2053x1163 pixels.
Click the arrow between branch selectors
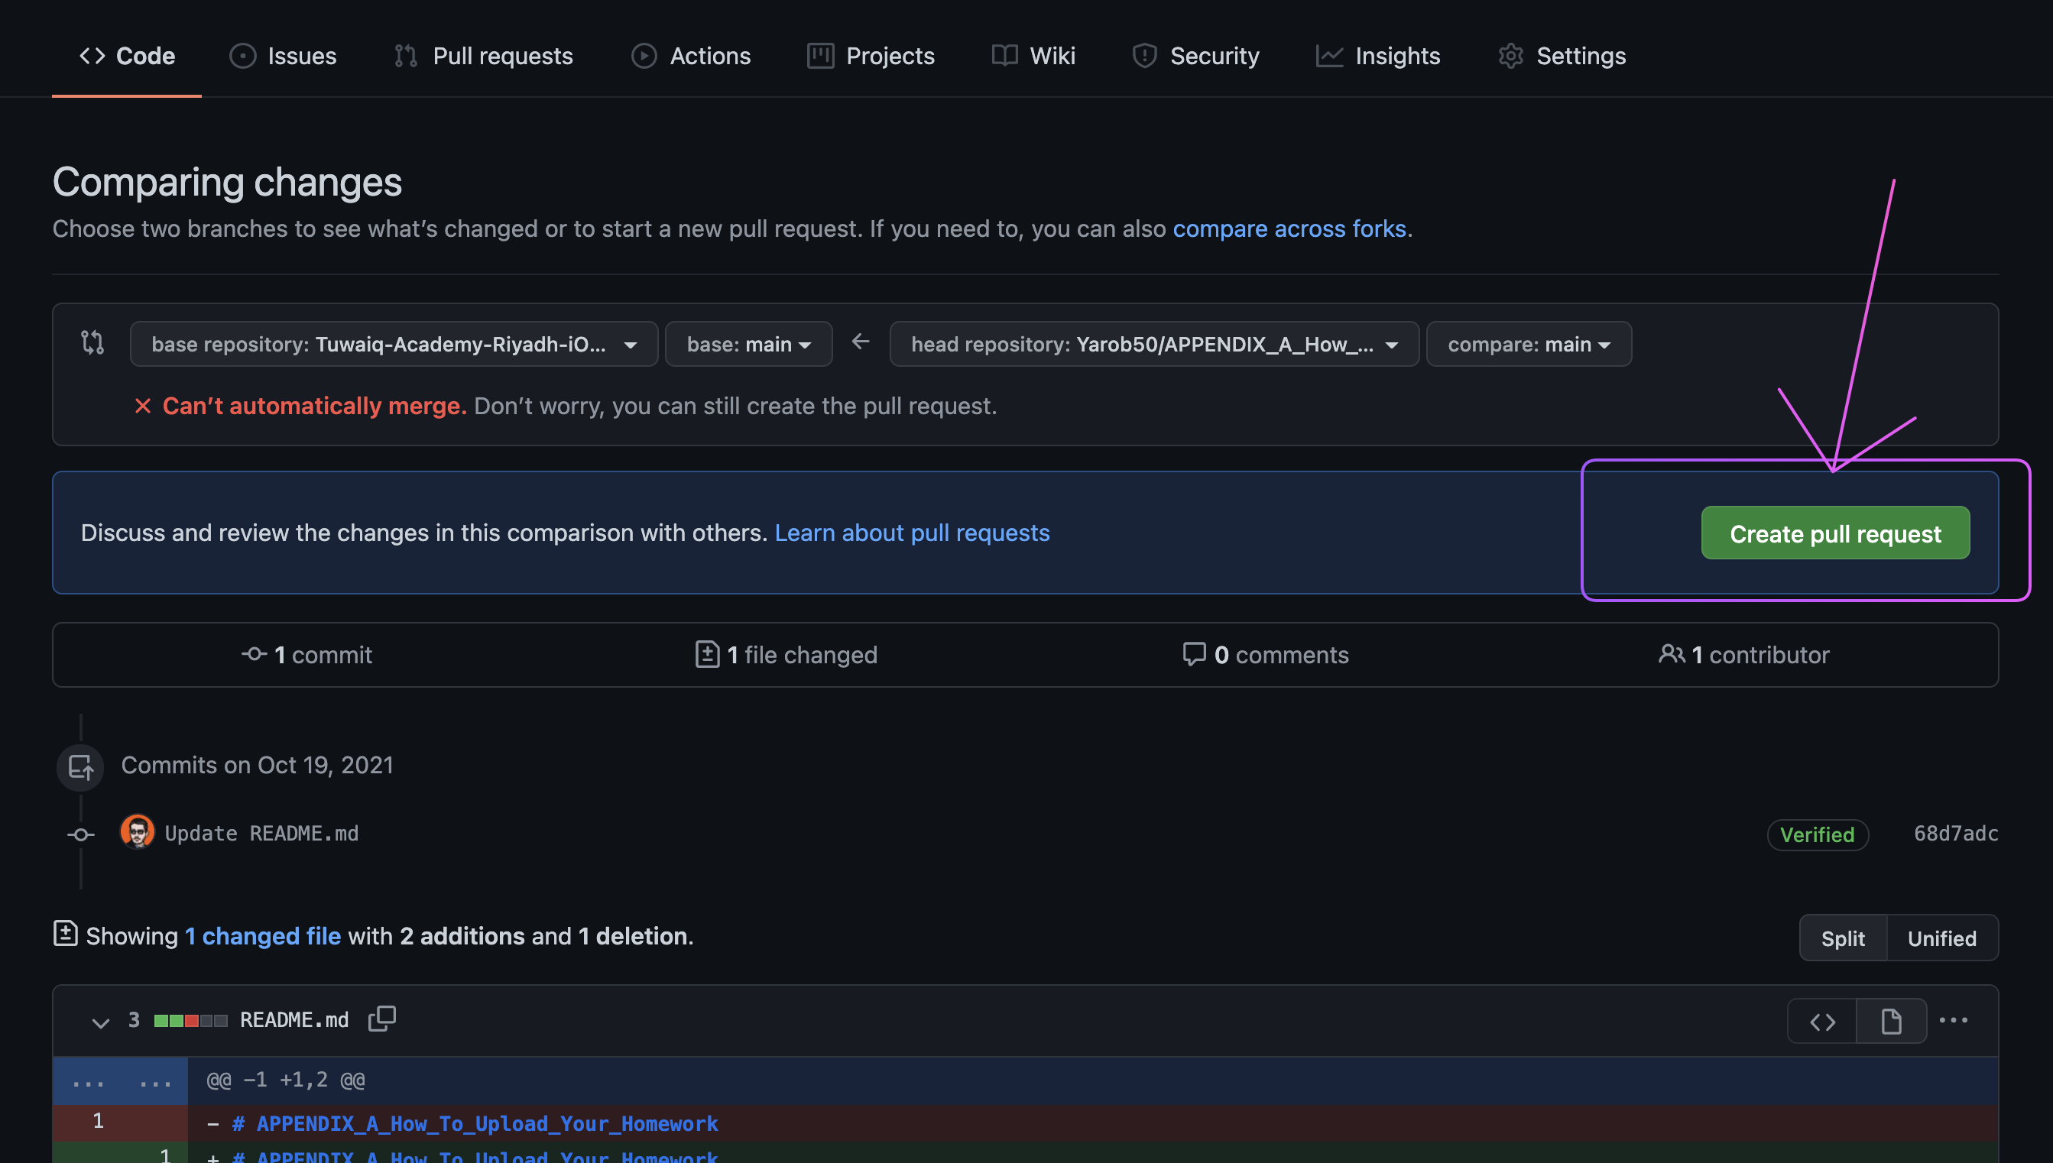pyautogui.click(x=861, y=342)
